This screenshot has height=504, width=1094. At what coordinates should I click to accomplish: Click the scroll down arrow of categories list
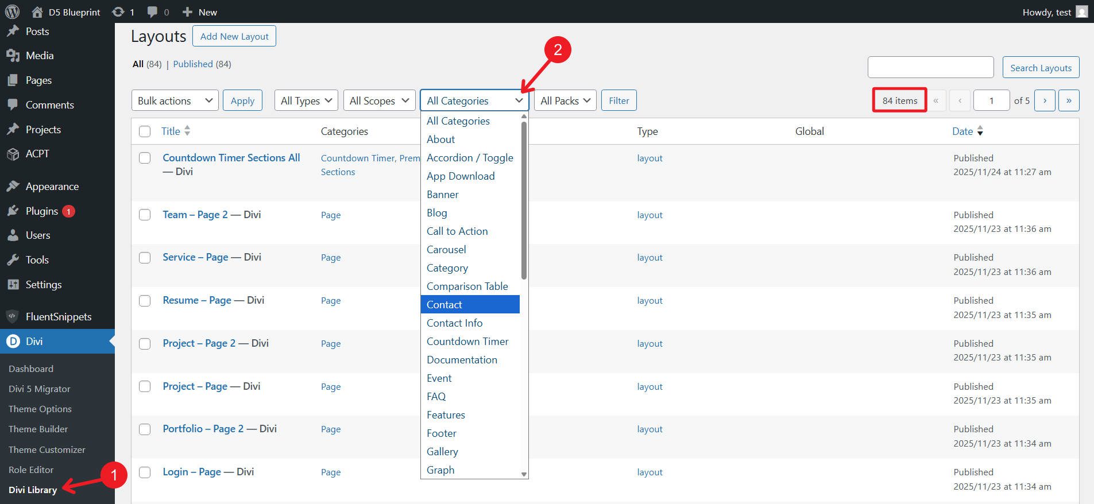524,474
